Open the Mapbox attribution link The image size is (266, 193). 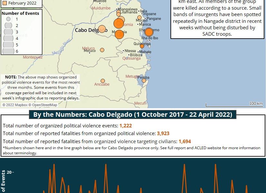point(15,105)
